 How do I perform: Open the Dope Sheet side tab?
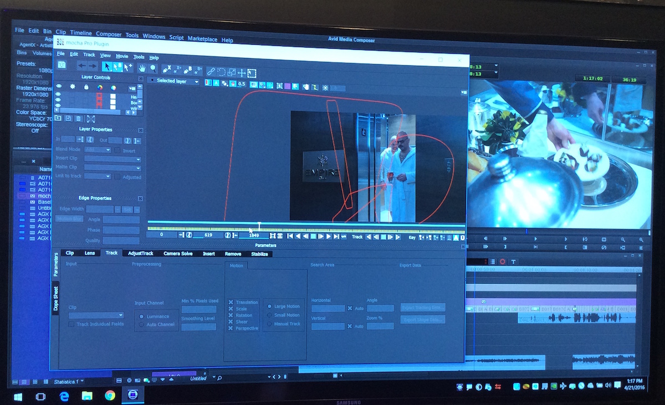click(x=56, y=299)
